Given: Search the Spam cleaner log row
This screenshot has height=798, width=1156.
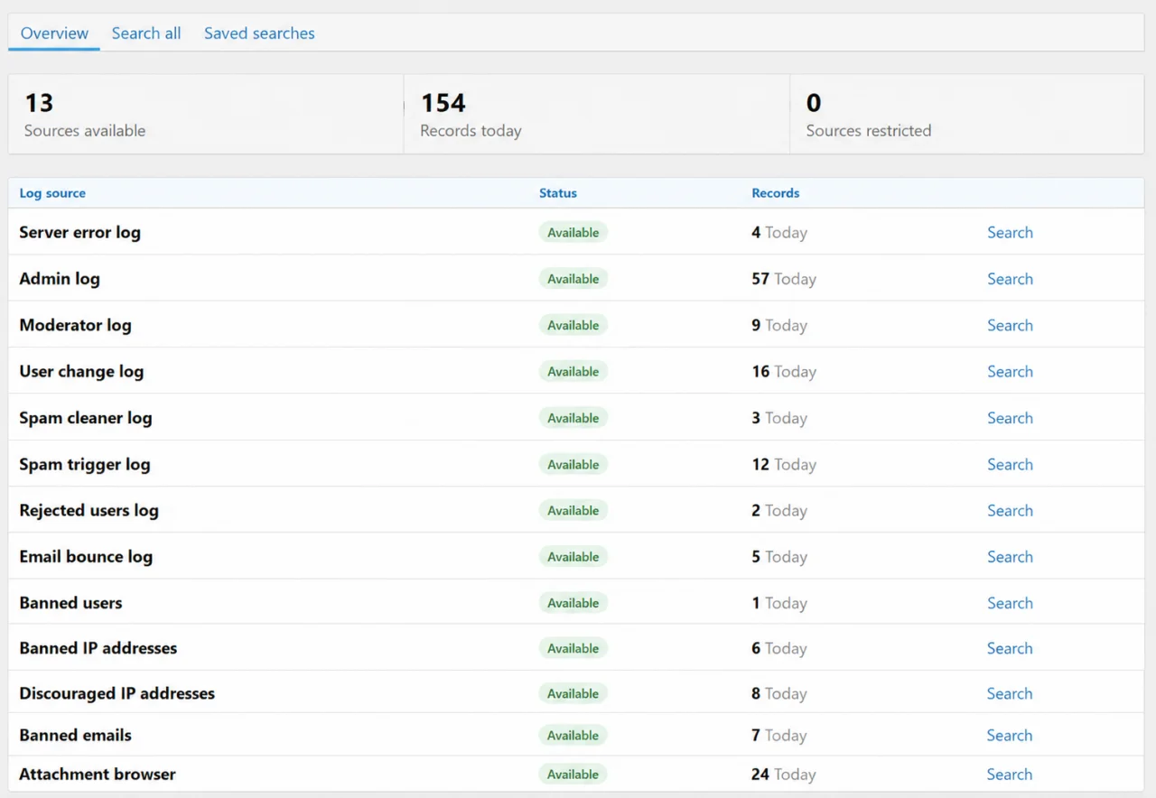Looking at the screenshot, I should pyautogui.click(x=1010, y=418).
